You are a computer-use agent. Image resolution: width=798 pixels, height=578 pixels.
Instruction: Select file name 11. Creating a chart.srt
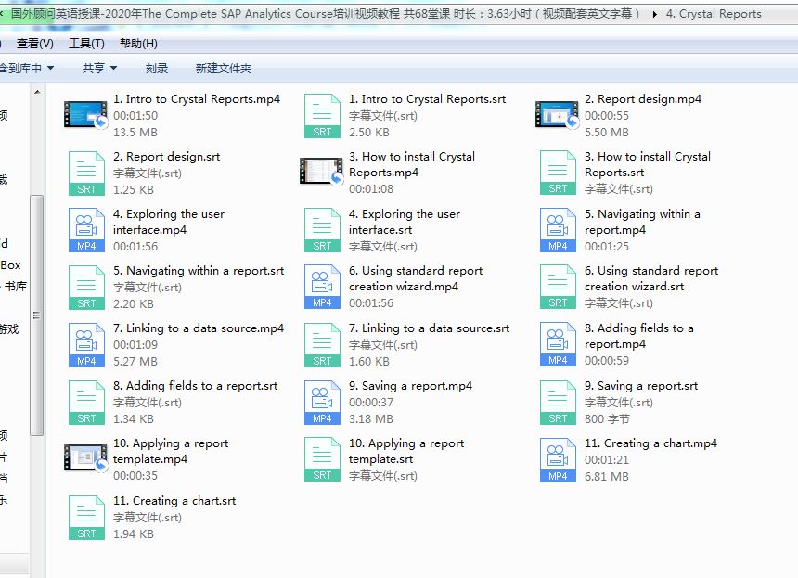174,501
